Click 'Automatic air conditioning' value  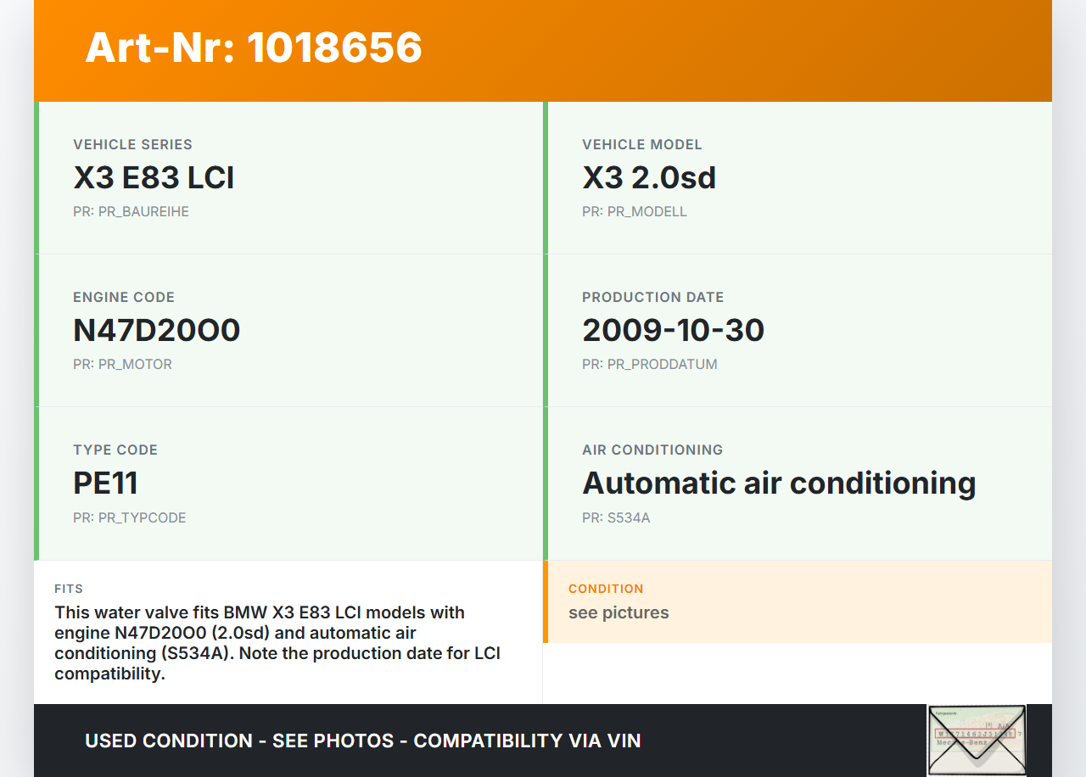coord(779,483)
